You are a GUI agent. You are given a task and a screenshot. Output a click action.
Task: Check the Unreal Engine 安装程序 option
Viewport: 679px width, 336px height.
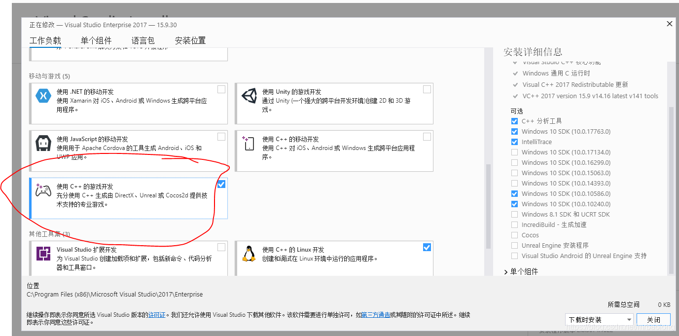pos(514,245)
